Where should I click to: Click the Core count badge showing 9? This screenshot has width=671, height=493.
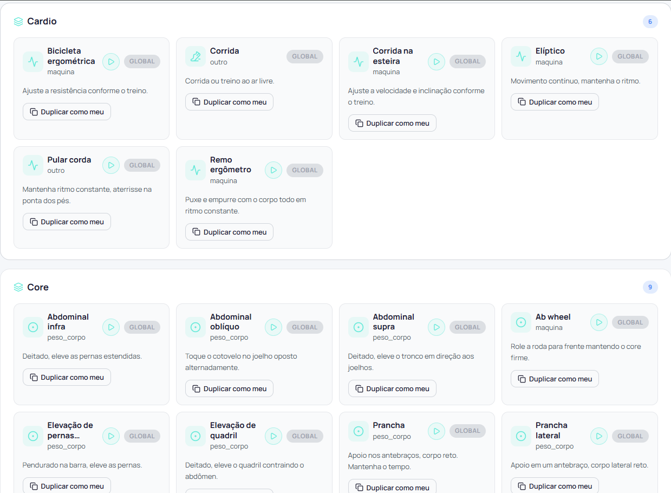click(650, 287)
